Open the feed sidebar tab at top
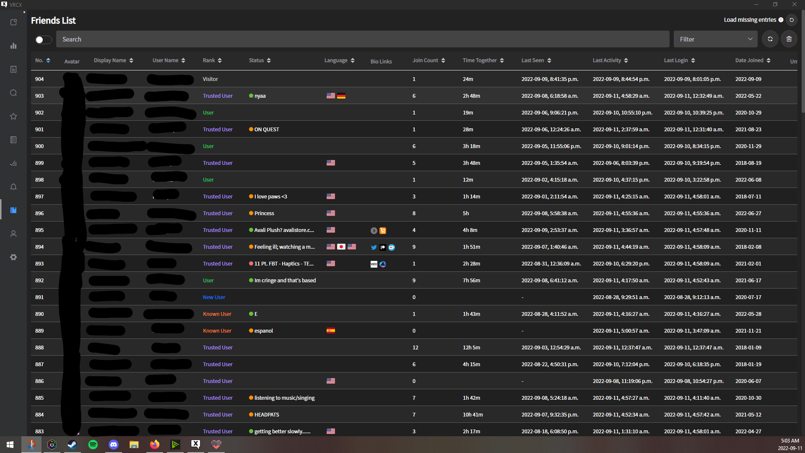Screen dimensions: 805x453 (13, 22)
